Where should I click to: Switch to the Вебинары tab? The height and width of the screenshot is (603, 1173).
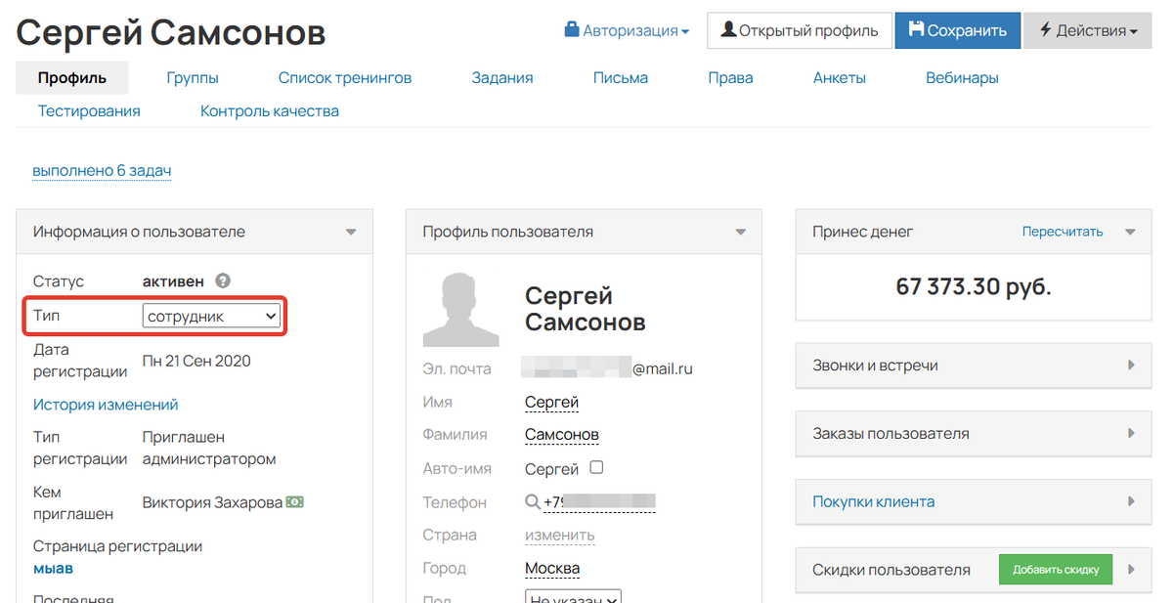click(x=961, y=77)
